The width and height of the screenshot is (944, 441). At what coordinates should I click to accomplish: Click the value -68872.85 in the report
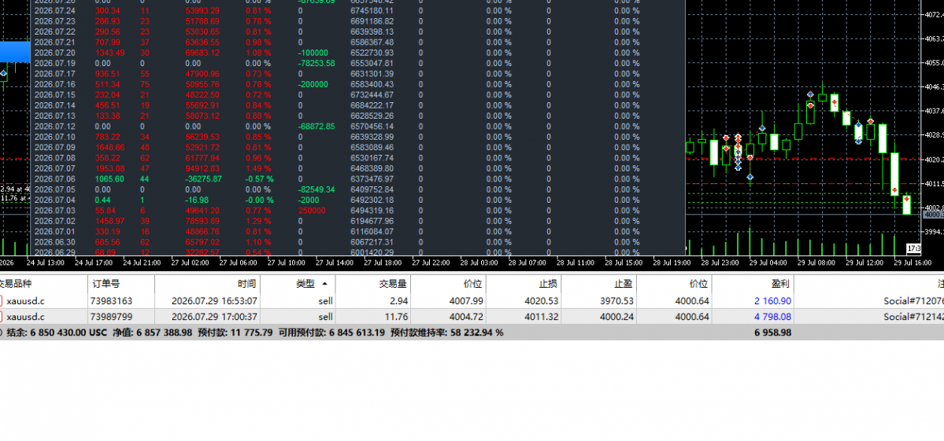(x=317, y=127)
